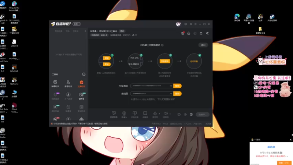
Task: Click the upper orange copy button in step 1
Action: 107,58
